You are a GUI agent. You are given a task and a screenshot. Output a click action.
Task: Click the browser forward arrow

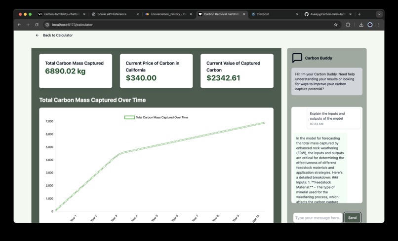coord(28,25)
